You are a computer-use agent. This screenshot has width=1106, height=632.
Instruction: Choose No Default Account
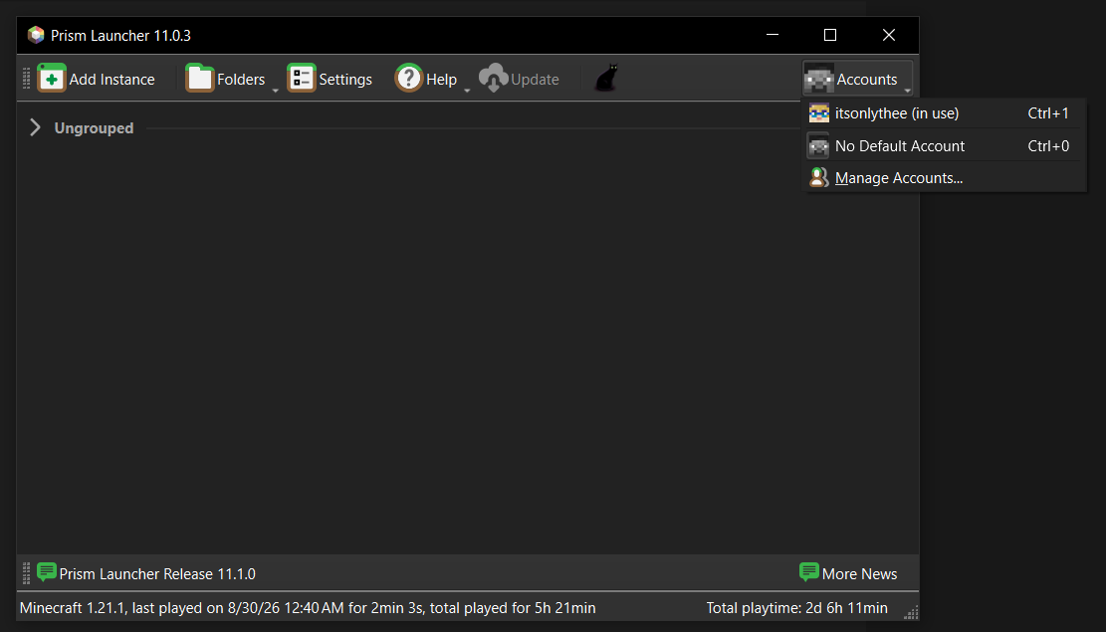(943, 146)
